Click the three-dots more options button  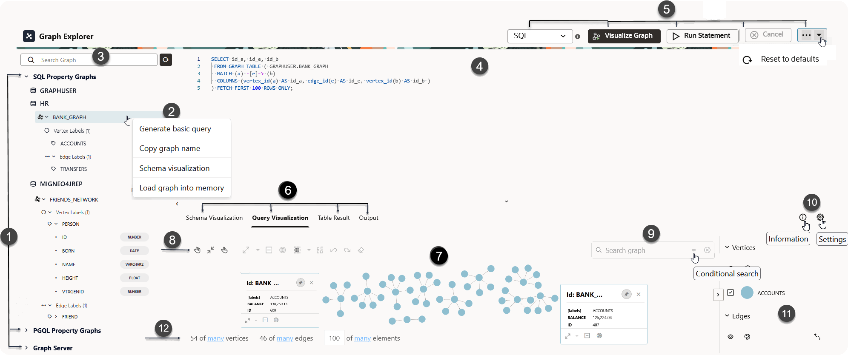pyautogui.click(x=806, y=35)
